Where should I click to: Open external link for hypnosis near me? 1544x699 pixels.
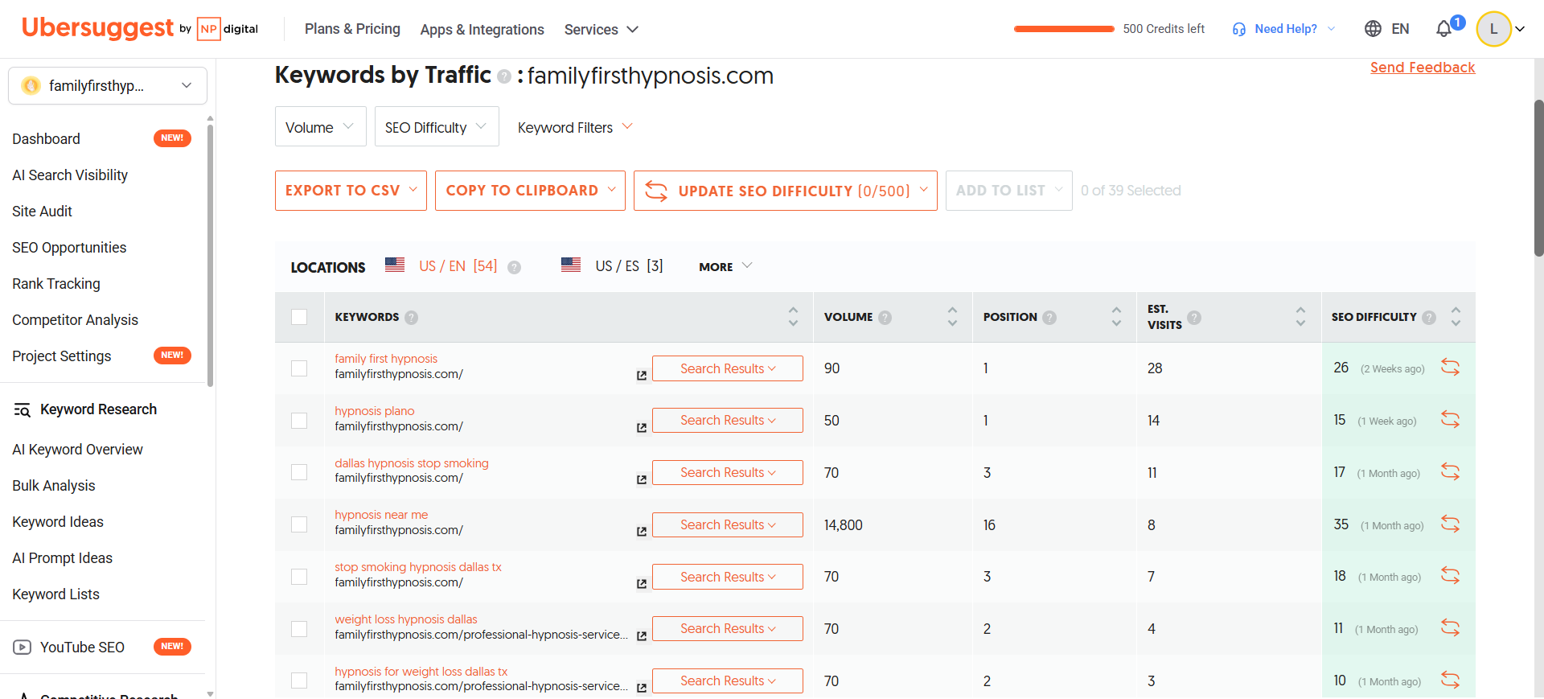tap(642, 532)
